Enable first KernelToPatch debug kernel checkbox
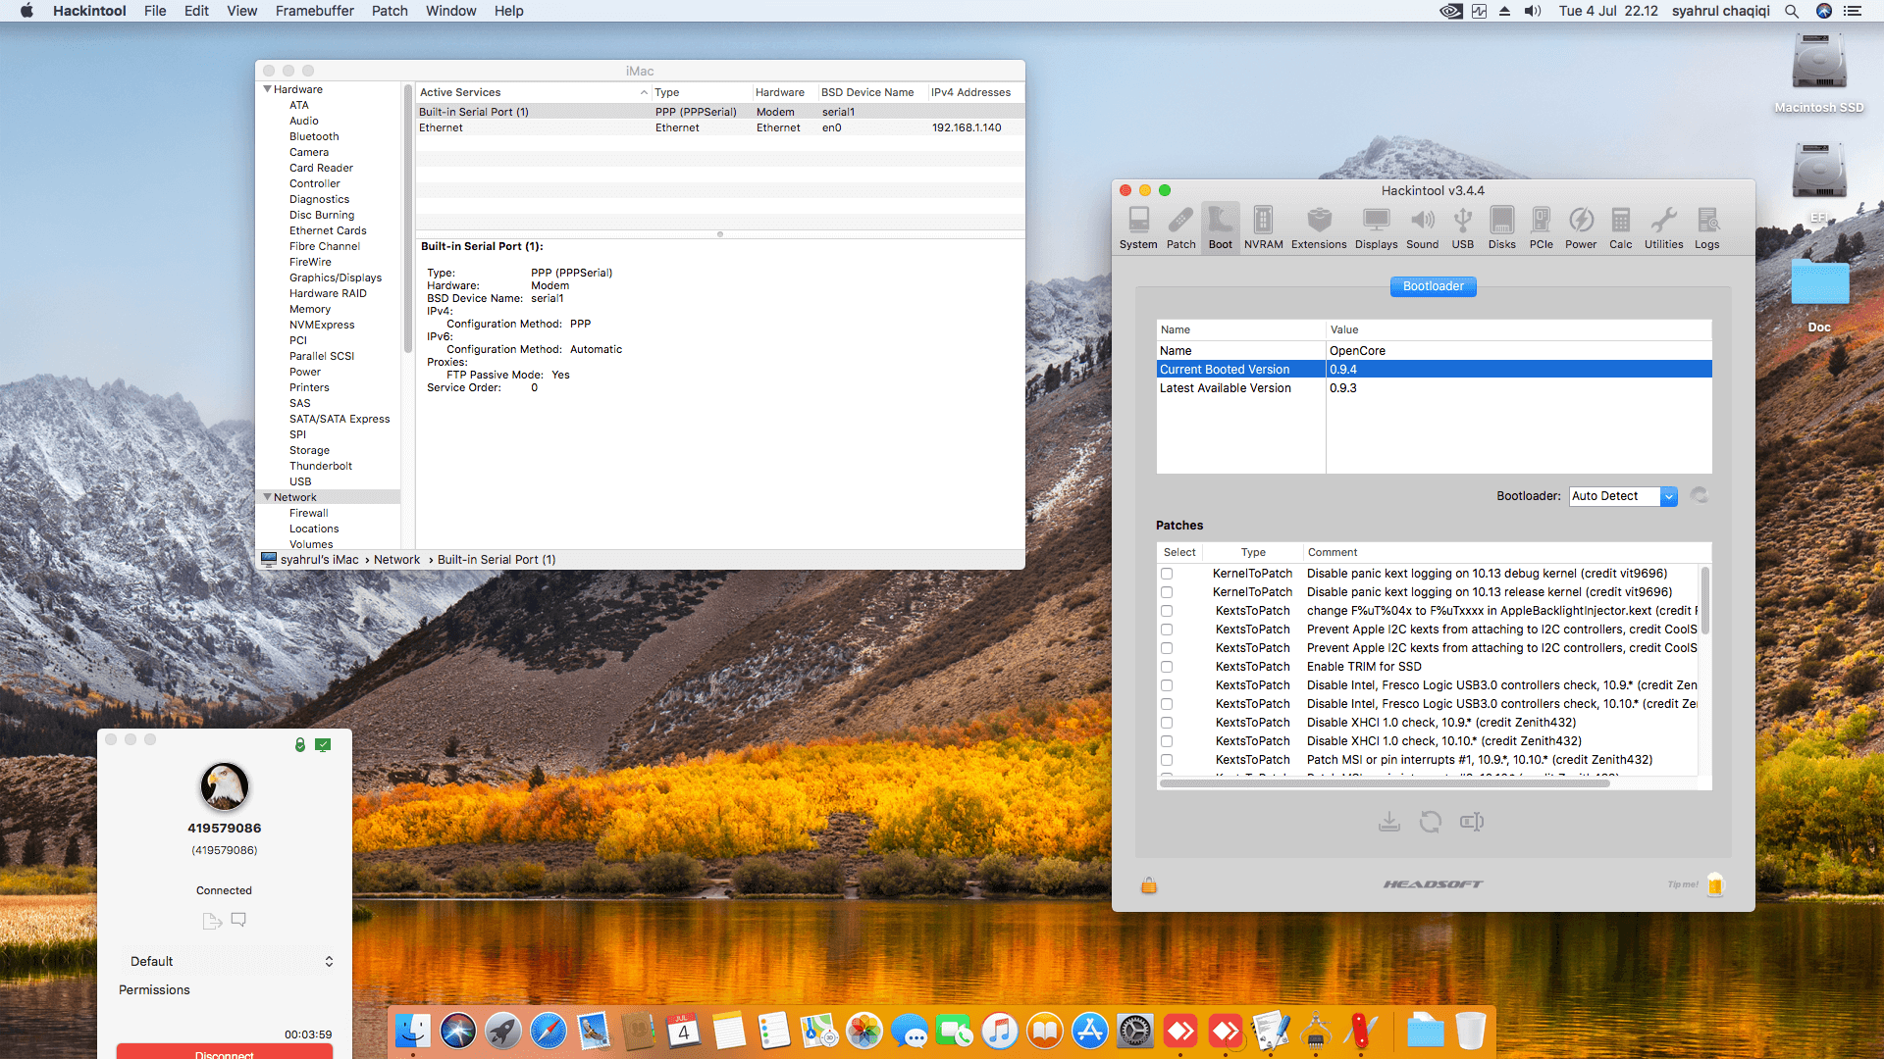Screen dimensions: 1884x1059 click(x=1167, y=574)
